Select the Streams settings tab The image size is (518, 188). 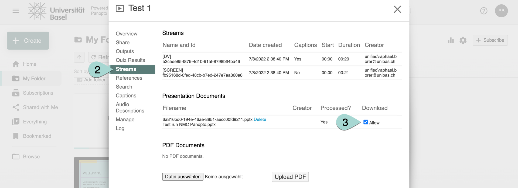126,69
